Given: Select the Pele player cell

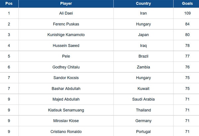Looking at the screenshot, I should [66, 56].
